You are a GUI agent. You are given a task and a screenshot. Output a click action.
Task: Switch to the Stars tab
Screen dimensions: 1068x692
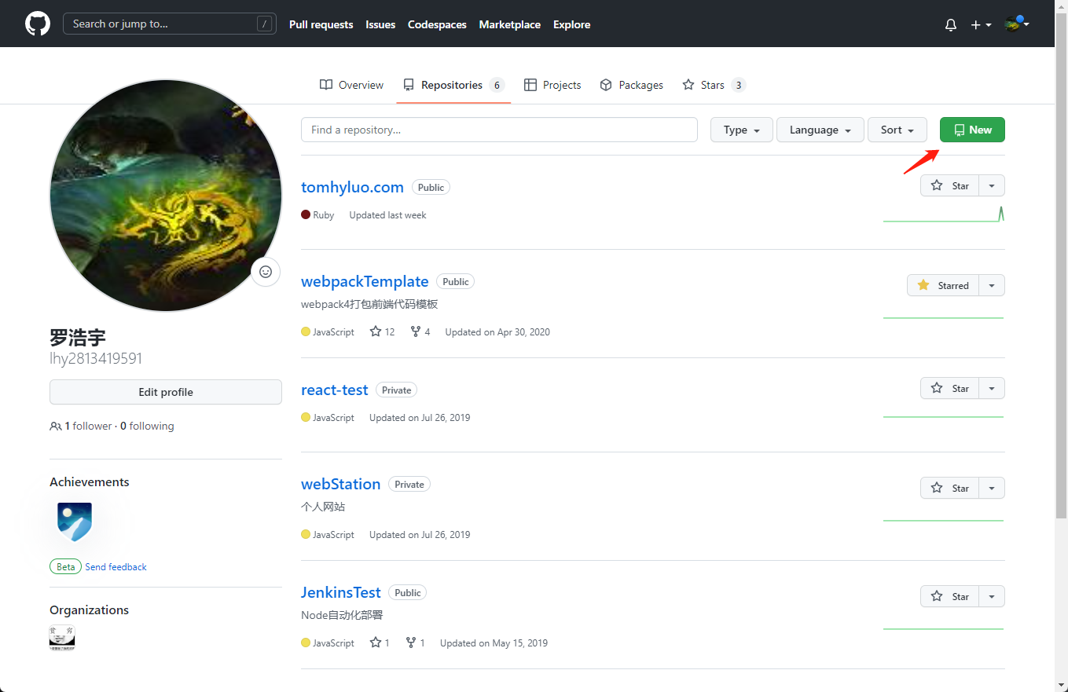point(713,85)
